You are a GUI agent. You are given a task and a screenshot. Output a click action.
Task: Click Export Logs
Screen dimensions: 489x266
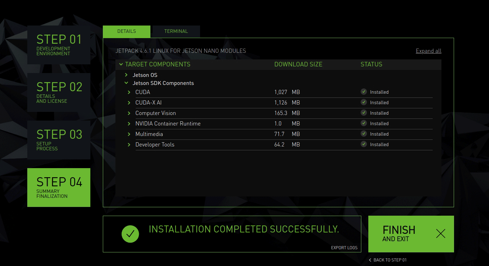click(344, 248)
